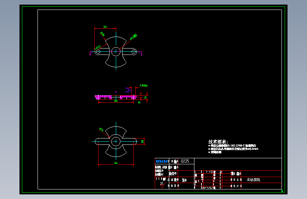307x199 pixels.
Task: Select the center bore circle in top view
Action: click(x=116, y=51)
